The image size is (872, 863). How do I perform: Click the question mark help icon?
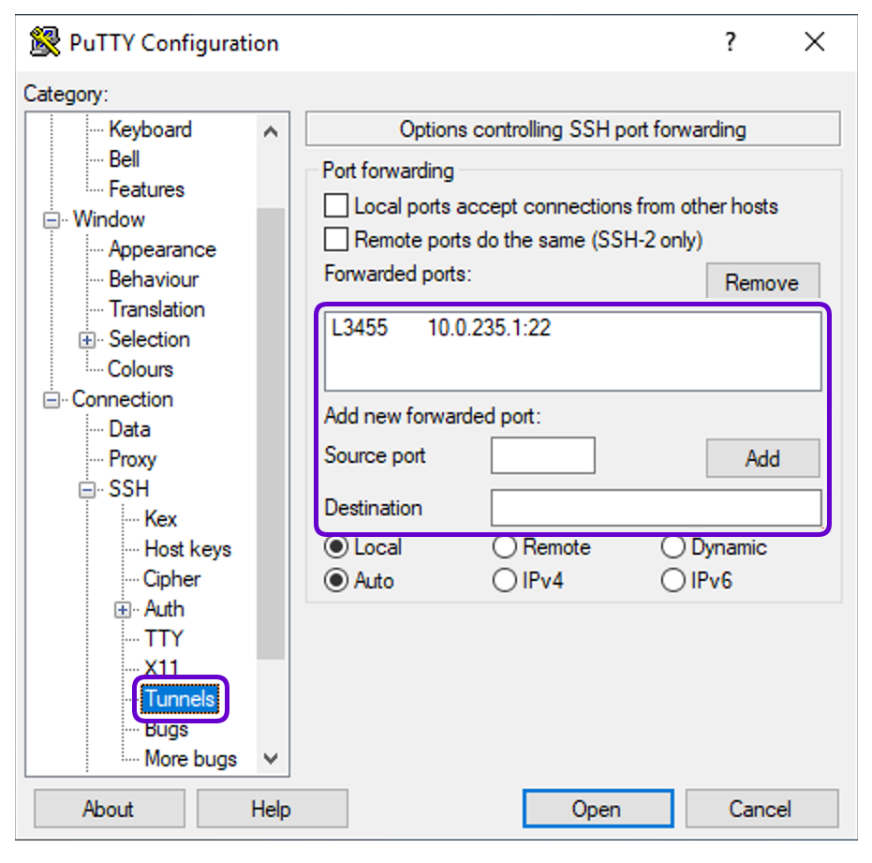pos(730,42)
